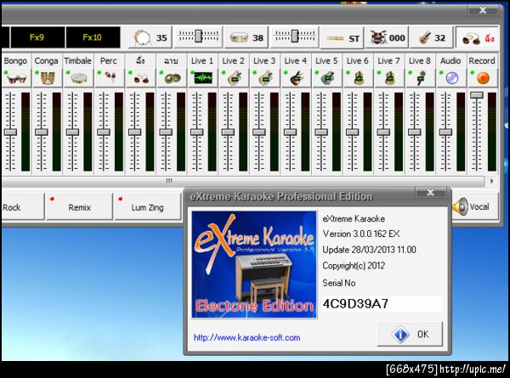This screenshot has width=510, height=378.
Task: Open the Fx10 effect slot
Action: (x=93, y=37)
